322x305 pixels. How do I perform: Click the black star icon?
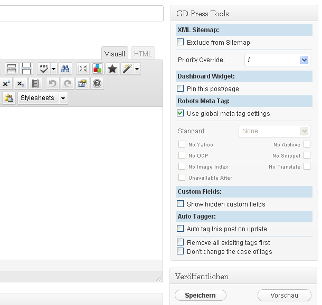112,68
